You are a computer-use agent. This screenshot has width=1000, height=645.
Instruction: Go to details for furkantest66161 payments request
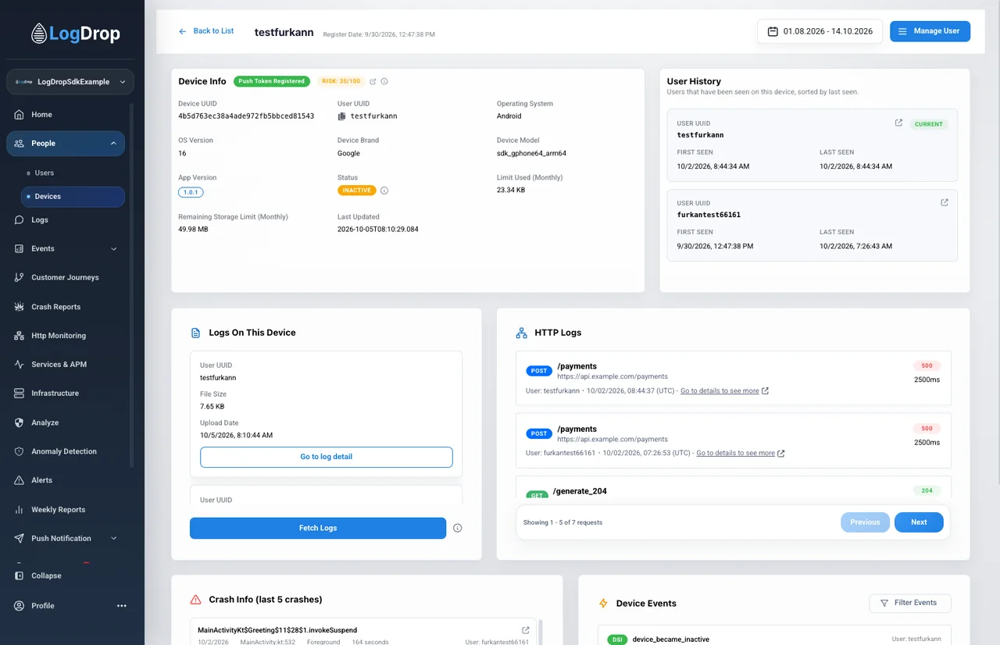coord(741,453)
